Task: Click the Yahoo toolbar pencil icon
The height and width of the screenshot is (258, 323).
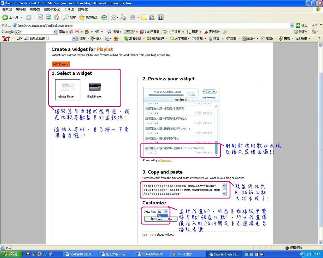Action: tap(19, 38)
